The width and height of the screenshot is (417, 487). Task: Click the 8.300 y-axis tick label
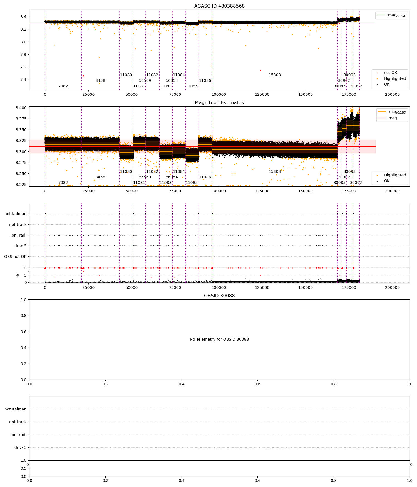click(21, 152)
